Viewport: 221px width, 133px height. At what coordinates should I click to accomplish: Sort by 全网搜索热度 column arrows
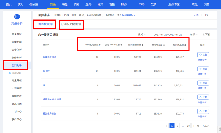click(x=142, y=45)
